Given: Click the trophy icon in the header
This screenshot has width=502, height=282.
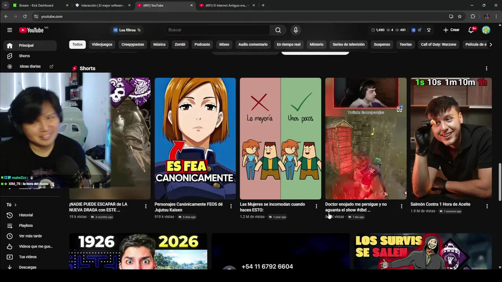Looking at the screenshot, I should 429,30.
